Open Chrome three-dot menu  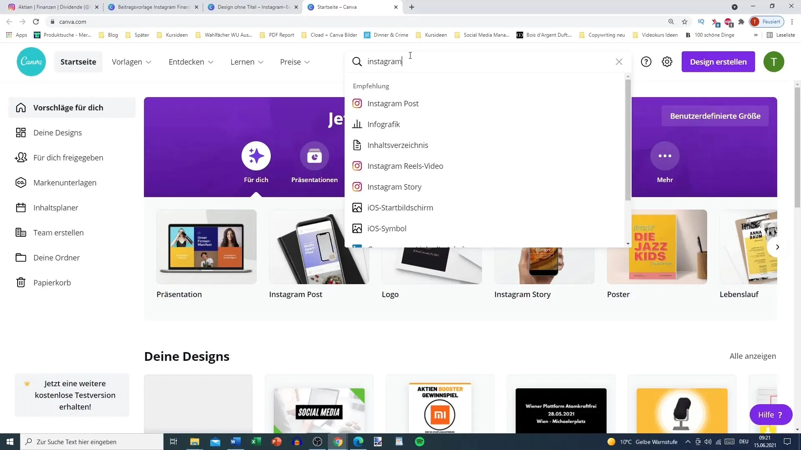click(x=792, y=22)
